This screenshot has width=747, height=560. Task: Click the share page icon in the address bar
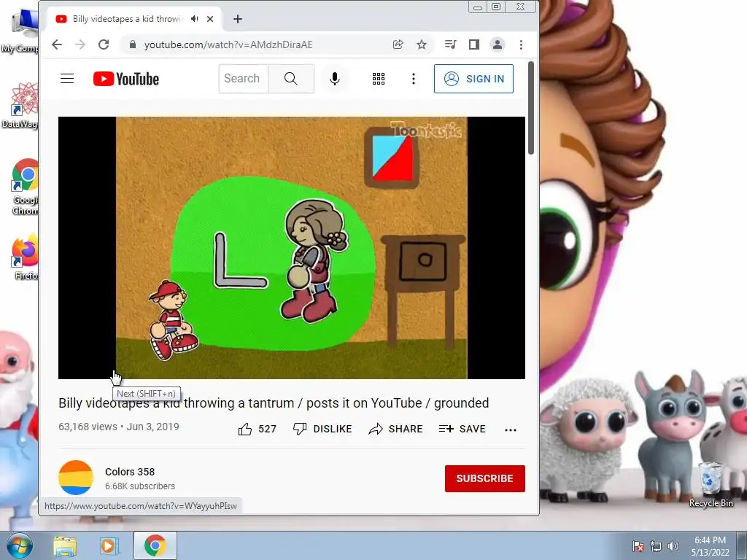[x=398, y=44]
